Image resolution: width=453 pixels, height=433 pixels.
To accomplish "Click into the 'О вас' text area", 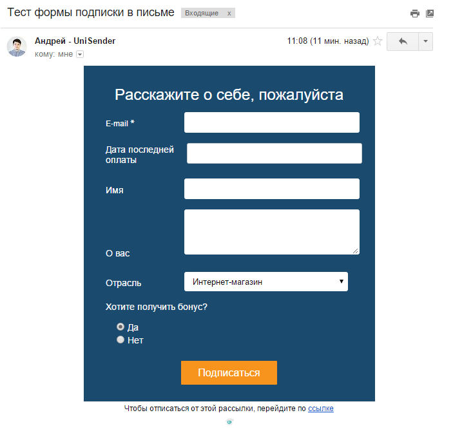I will pos(272,232).
